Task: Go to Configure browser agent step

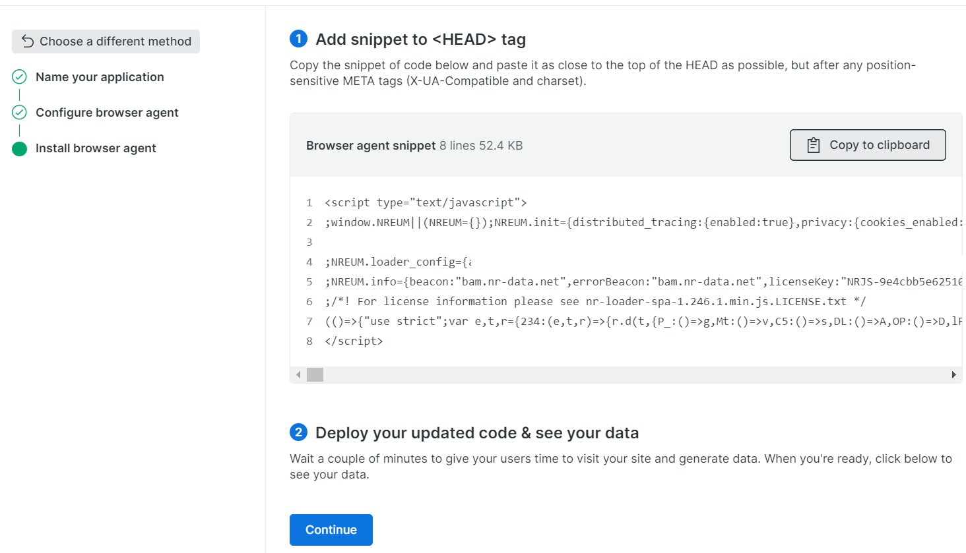Action: (107, 113)
